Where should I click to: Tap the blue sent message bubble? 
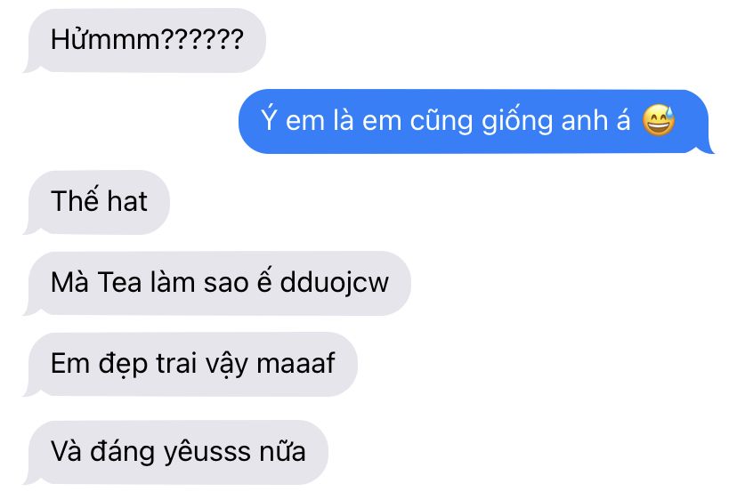(475, 121)
